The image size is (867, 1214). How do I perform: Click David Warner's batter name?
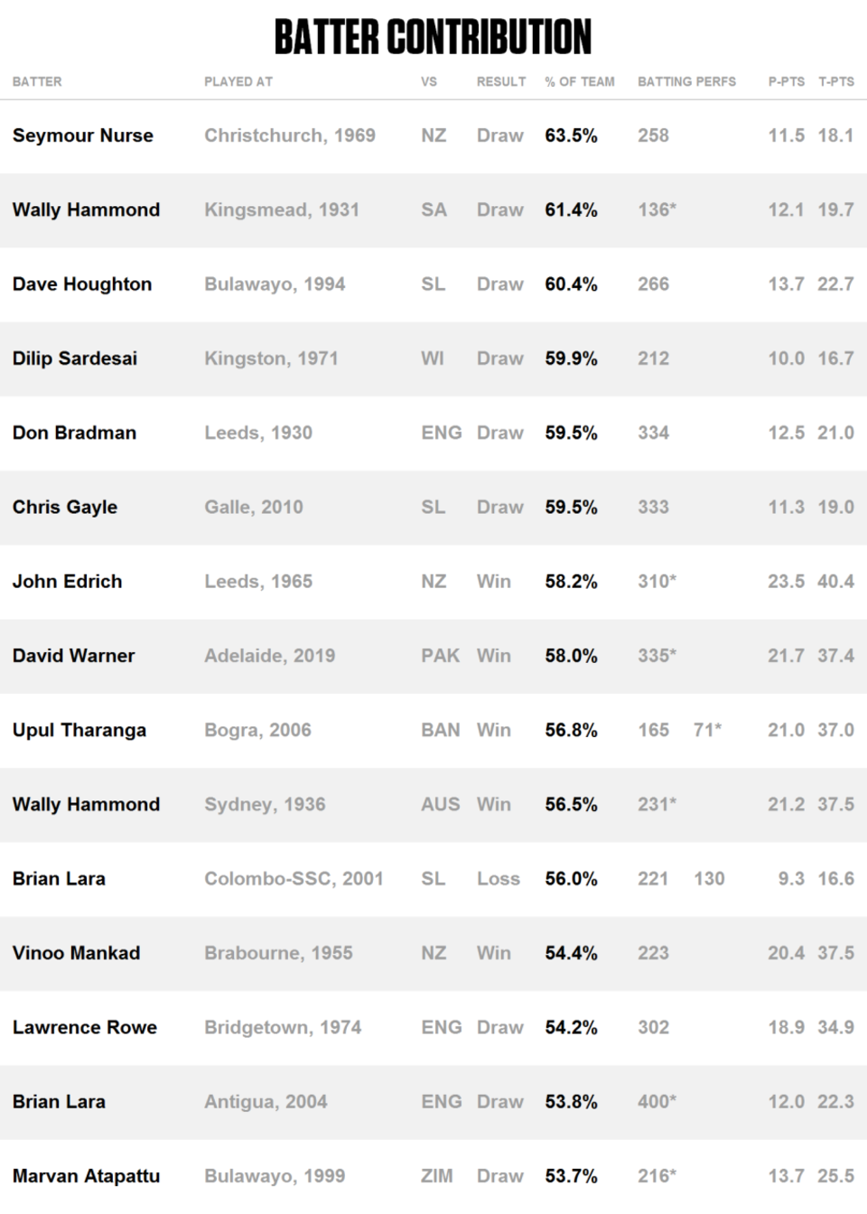[74, 656]
